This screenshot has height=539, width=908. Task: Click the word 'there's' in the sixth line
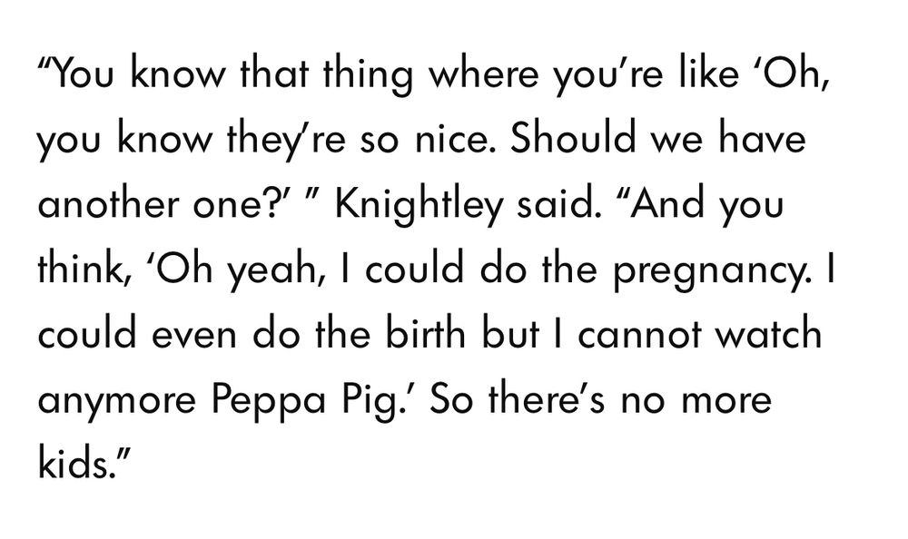coord(547,400)
